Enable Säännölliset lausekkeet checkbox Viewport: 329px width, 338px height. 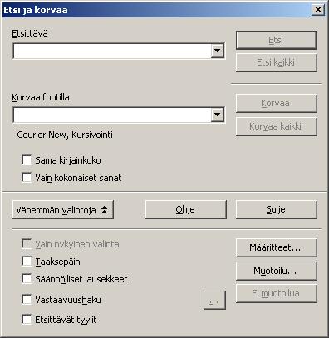(x=27, y=278)
